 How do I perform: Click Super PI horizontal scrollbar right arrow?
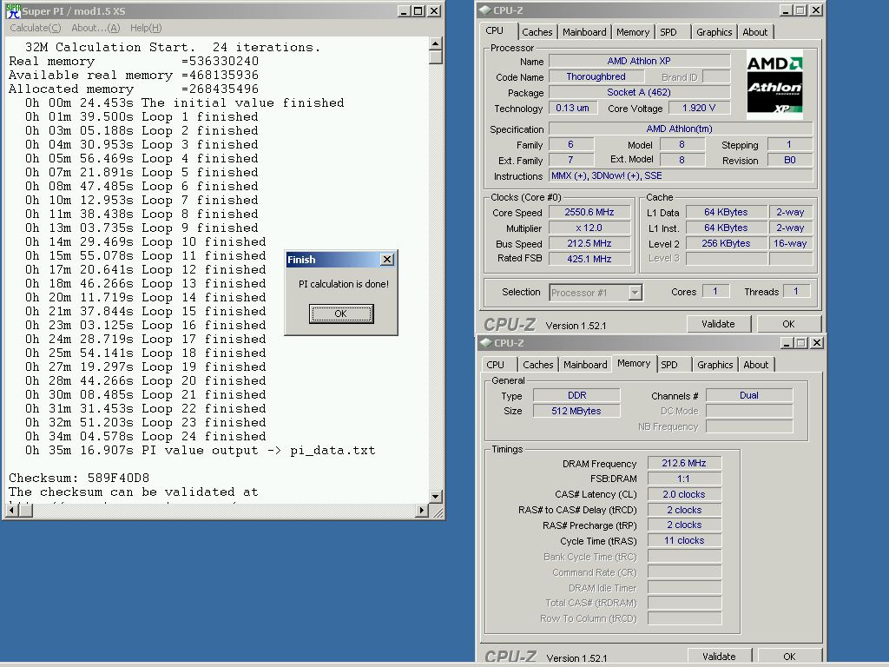click(x=421, y=511)
